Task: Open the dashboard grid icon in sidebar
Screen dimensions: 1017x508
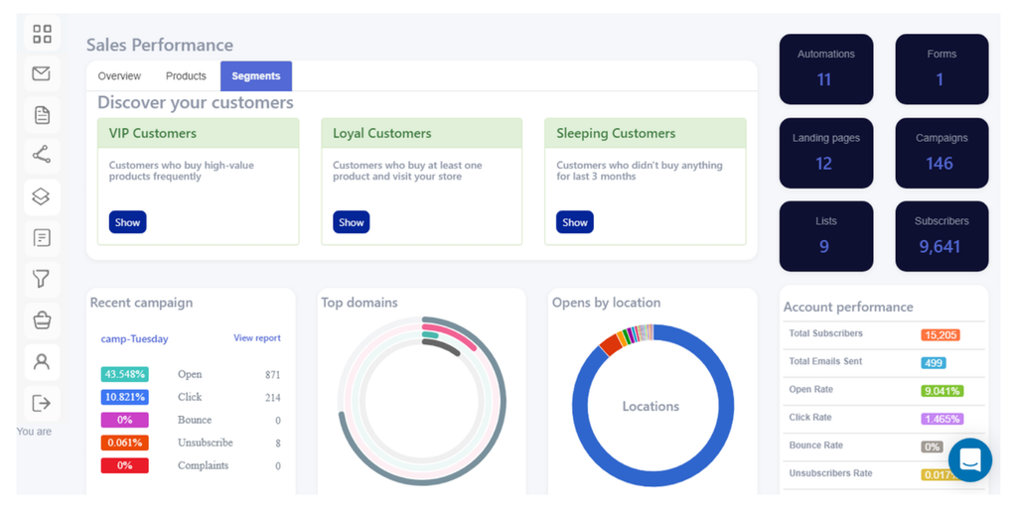Action: click(x=42, y=34)
